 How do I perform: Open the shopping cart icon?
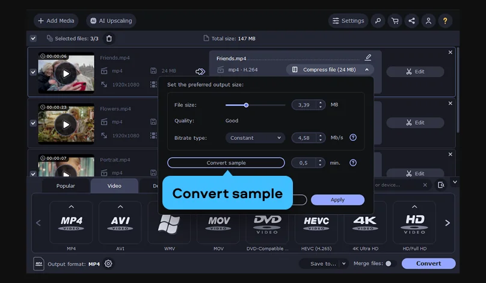[395, 20]
